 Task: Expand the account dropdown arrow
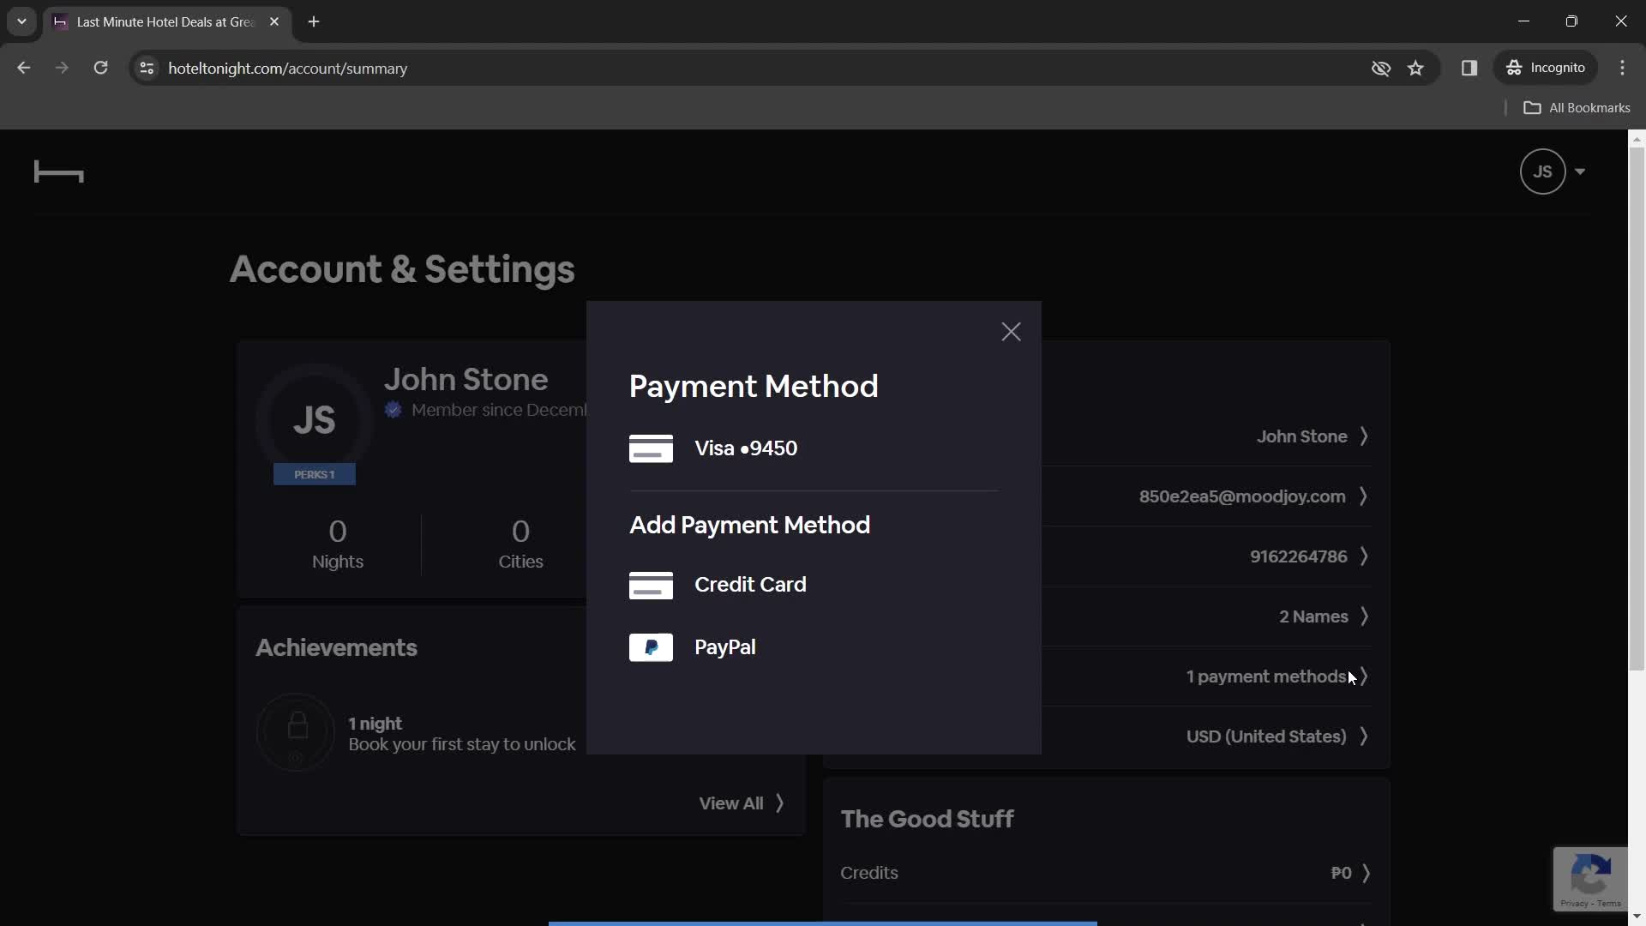(1580, 171)
